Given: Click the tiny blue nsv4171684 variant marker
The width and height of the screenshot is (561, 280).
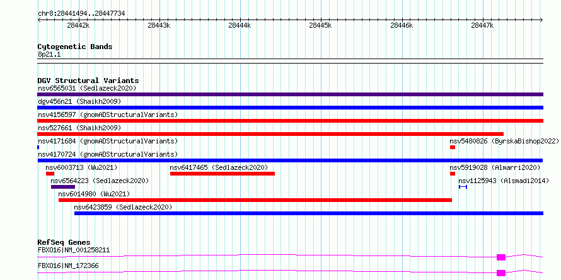Looking at the screenshot, I should (x=38, y=147).
